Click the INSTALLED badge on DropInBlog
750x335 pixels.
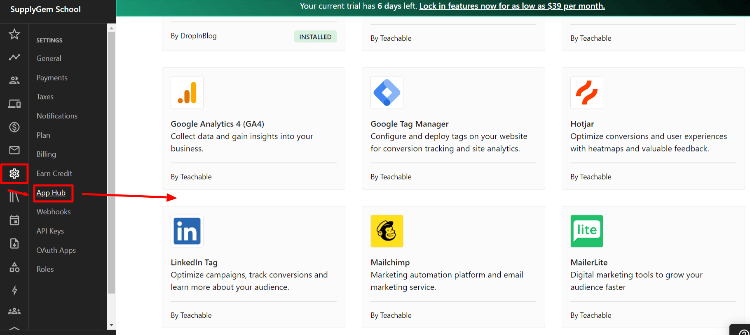pyautogui.click(x=315, y=37)
